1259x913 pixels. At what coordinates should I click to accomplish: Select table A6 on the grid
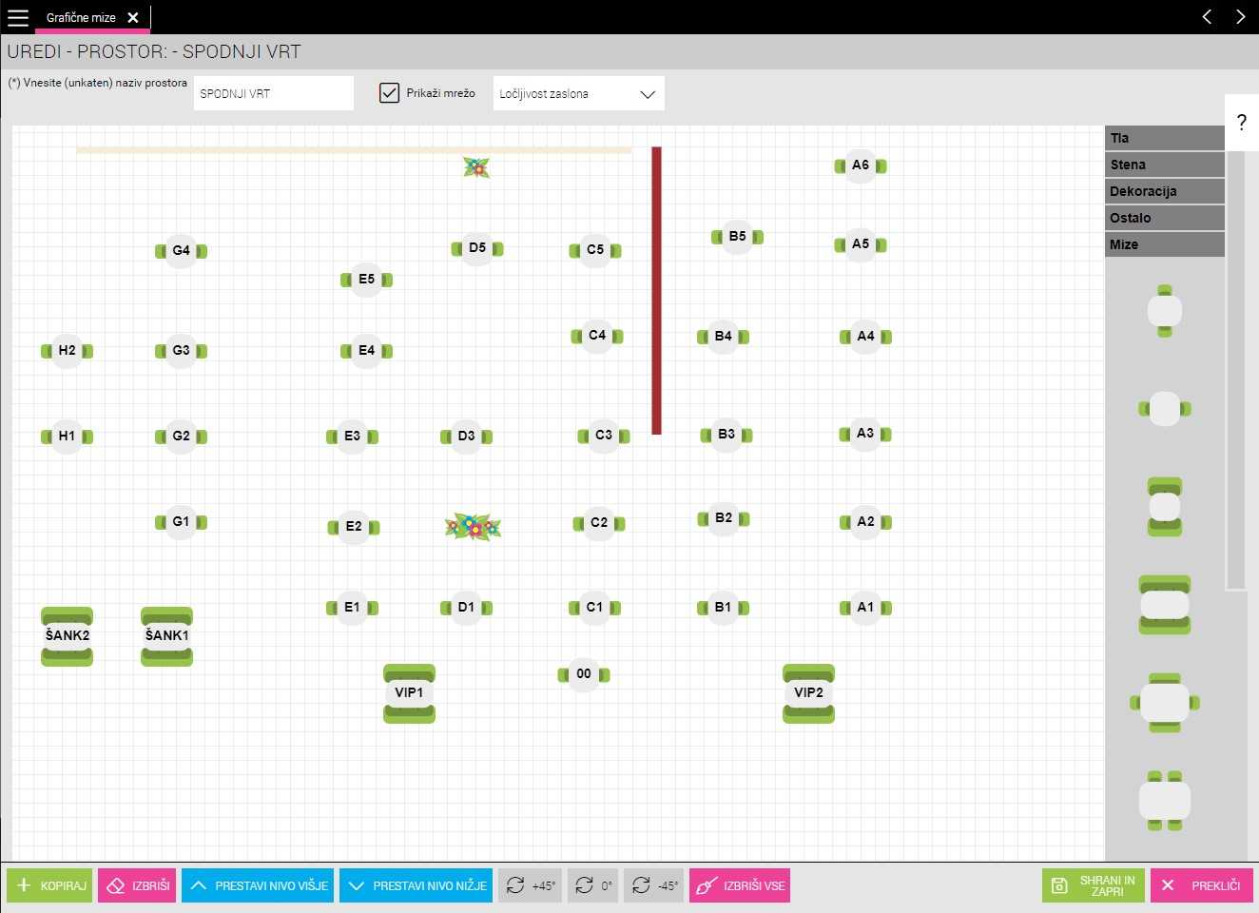pos(861,165)
